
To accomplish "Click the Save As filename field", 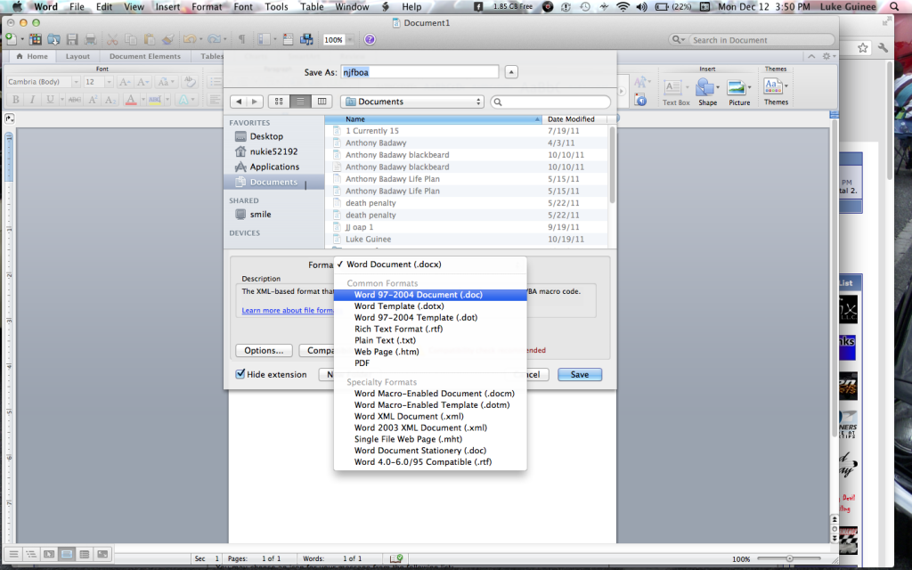I will coord(419,72).
